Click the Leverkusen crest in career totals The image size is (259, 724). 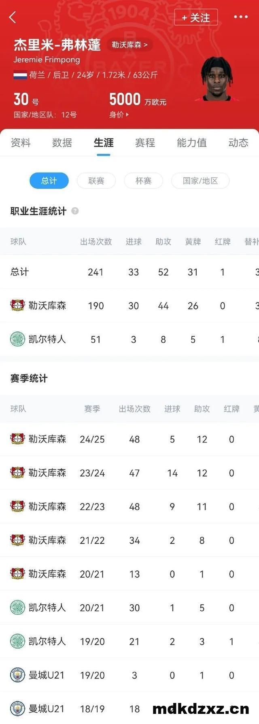(x=17, y=306)
